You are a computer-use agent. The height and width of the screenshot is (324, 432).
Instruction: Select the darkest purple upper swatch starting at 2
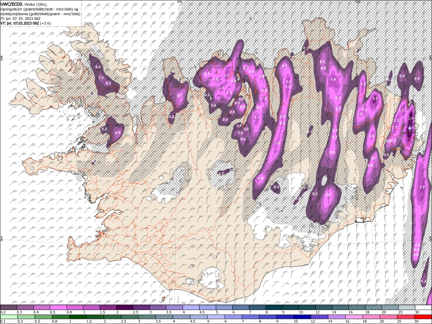click(x=125, y=307)
